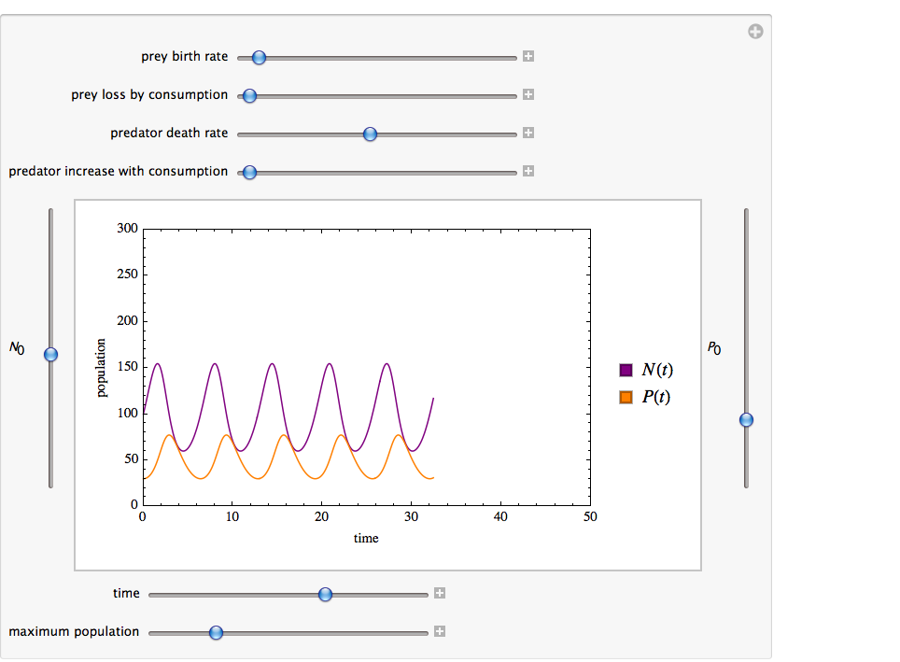Click the plus icon in the top-right corner
This screenshot has height=662, width=900.
point(755,33)
